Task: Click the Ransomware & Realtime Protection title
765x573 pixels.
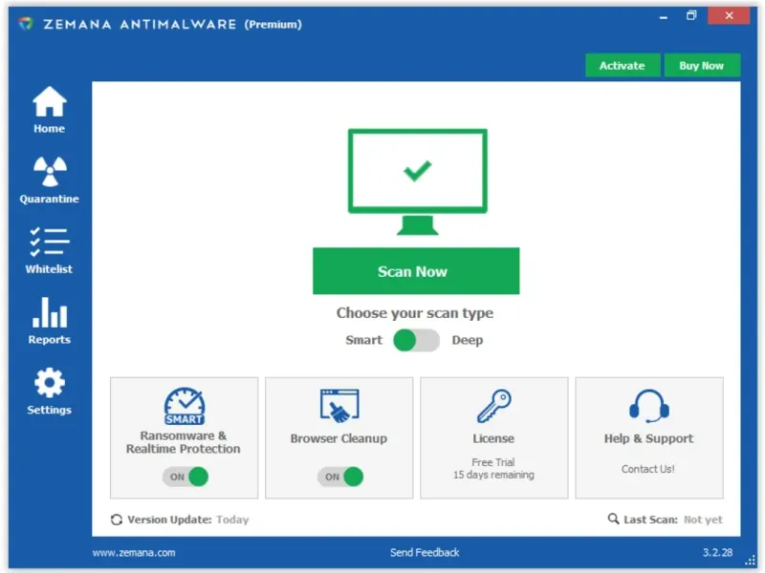Action: pos(184,442)
